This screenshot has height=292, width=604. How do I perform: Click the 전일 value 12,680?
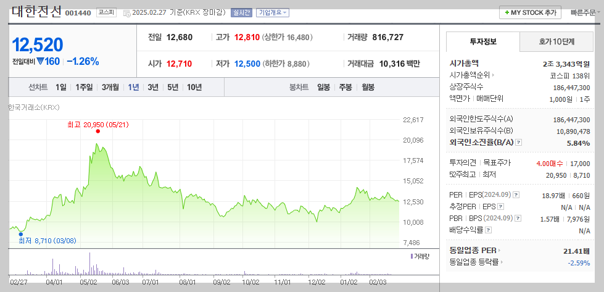click(180, 38)
